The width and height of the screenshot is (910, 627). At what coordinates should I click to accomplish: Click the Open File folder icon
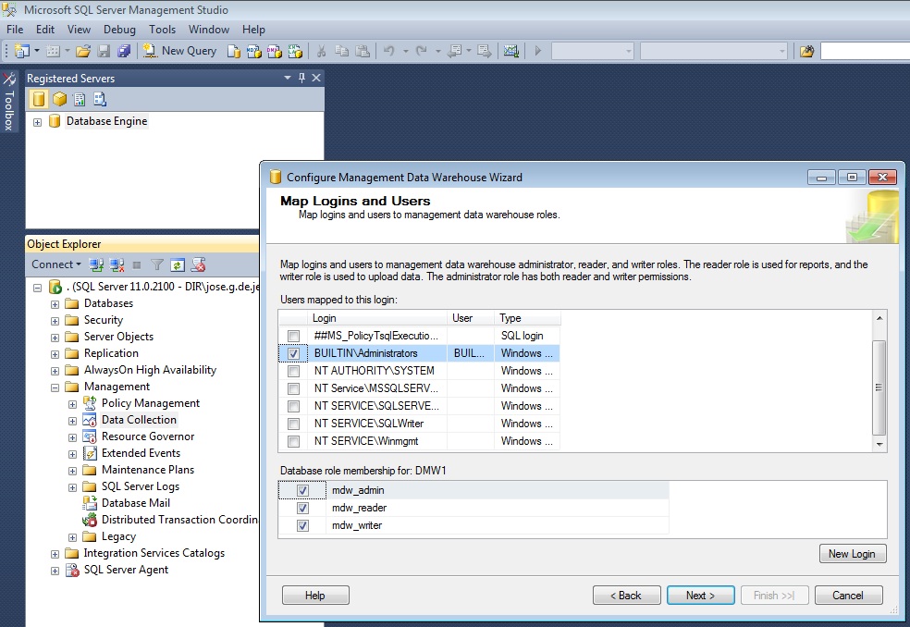83,51
